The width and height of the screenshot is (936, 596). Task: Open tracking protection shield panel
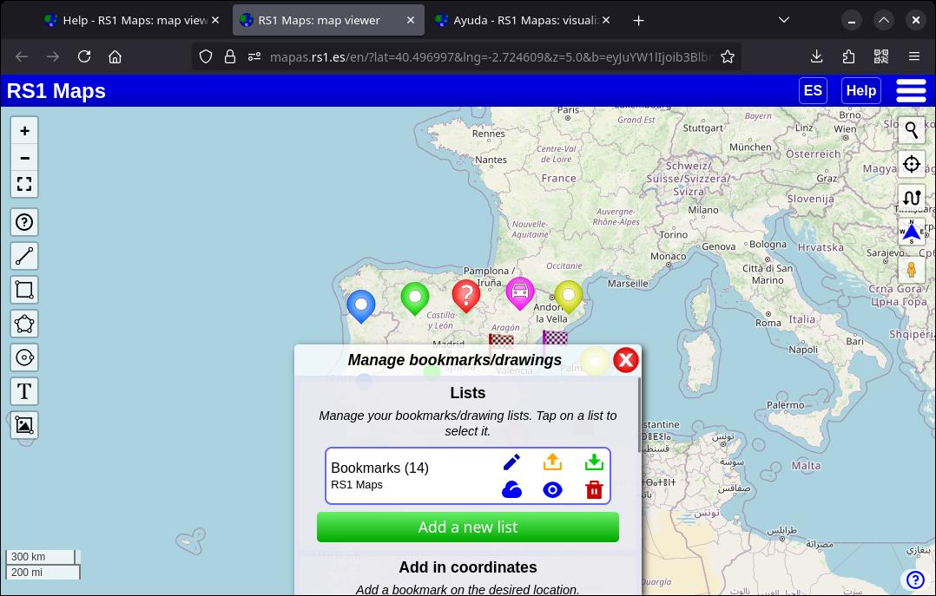point(205,56)
